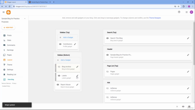
Task: Toggle visibility of Labels gadget
Action: click(x=59, y=76)
